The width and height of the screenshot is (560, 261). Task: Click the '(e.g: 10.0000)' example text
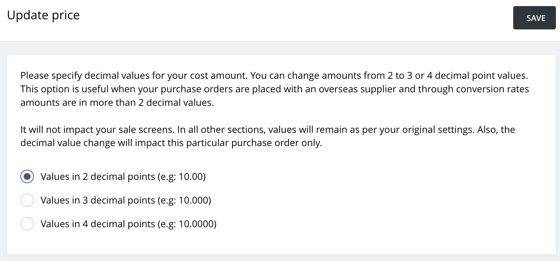tap(187, 224)
